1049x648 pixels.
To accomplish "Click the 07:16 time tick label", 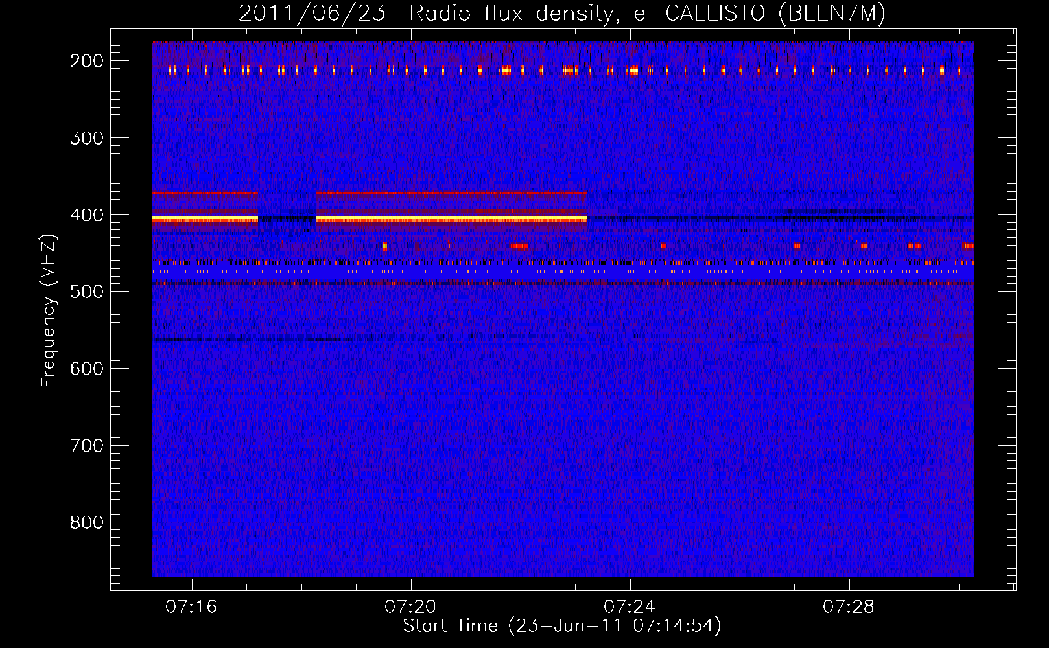I will coord(191,607).
